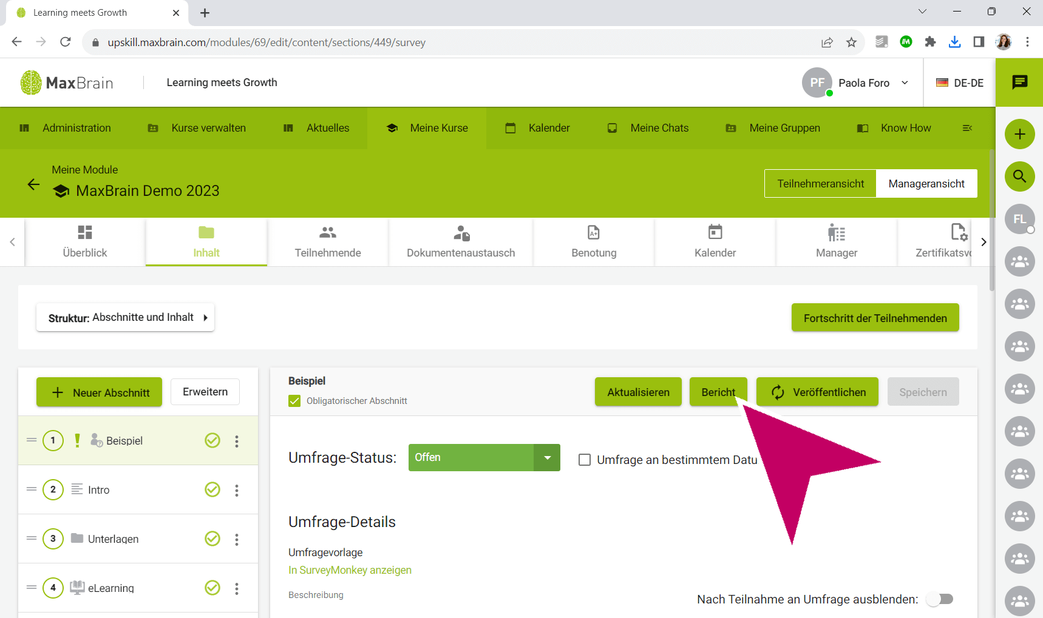Expand the Paola Foro user menu
Screen dimensions: 1043x618
855,82
